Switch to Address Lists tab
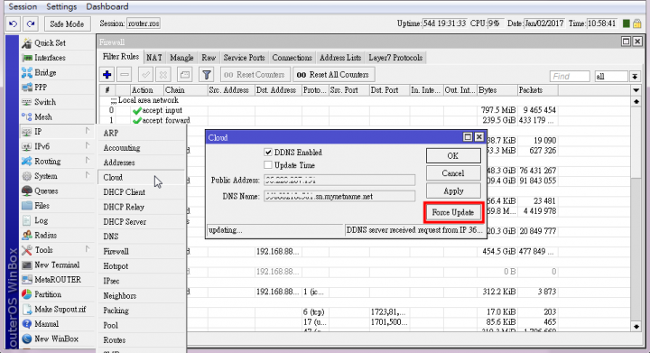This screenshot has height=353, width=650. pos(340,58)
